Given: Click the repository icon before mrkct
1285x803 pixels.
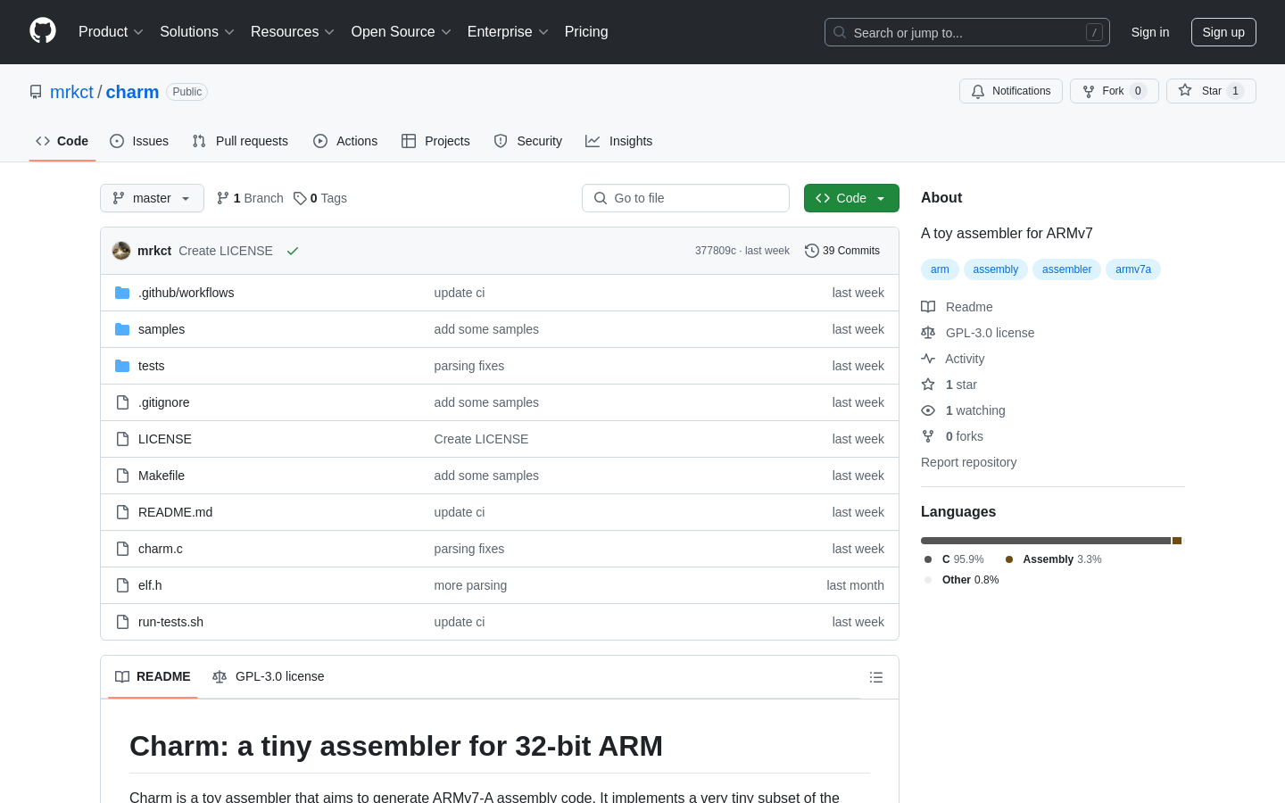Looking at the screenshot, I should pos(36,92).
